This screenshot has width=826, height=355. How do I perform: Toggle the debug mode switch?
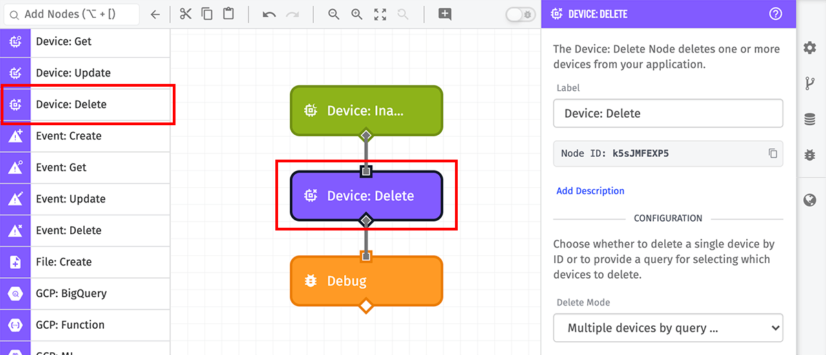click(520, 14)
